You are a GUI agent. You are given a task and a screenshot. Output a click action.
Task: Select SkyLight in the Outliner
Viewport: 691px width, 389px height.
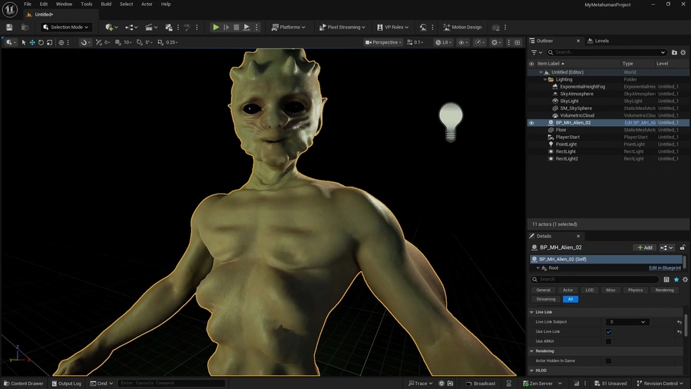pos(569,101)
